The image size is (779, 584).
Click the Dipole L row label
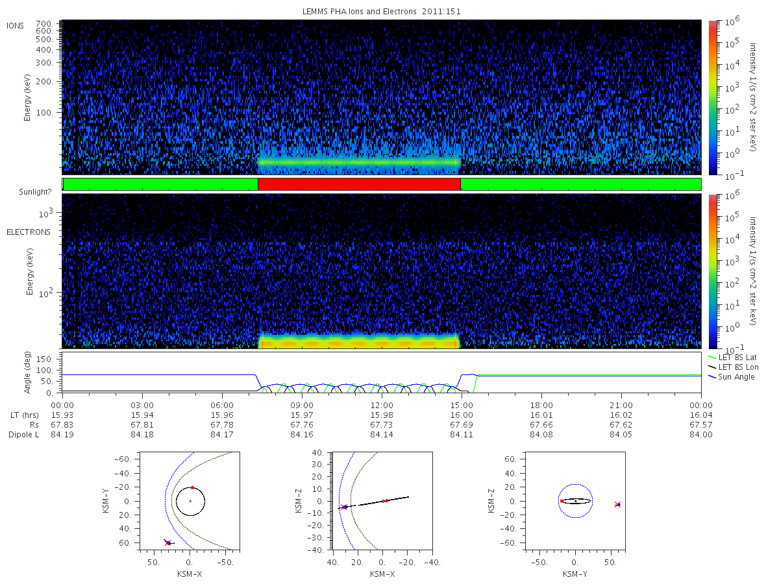click(x=24, y=435)
